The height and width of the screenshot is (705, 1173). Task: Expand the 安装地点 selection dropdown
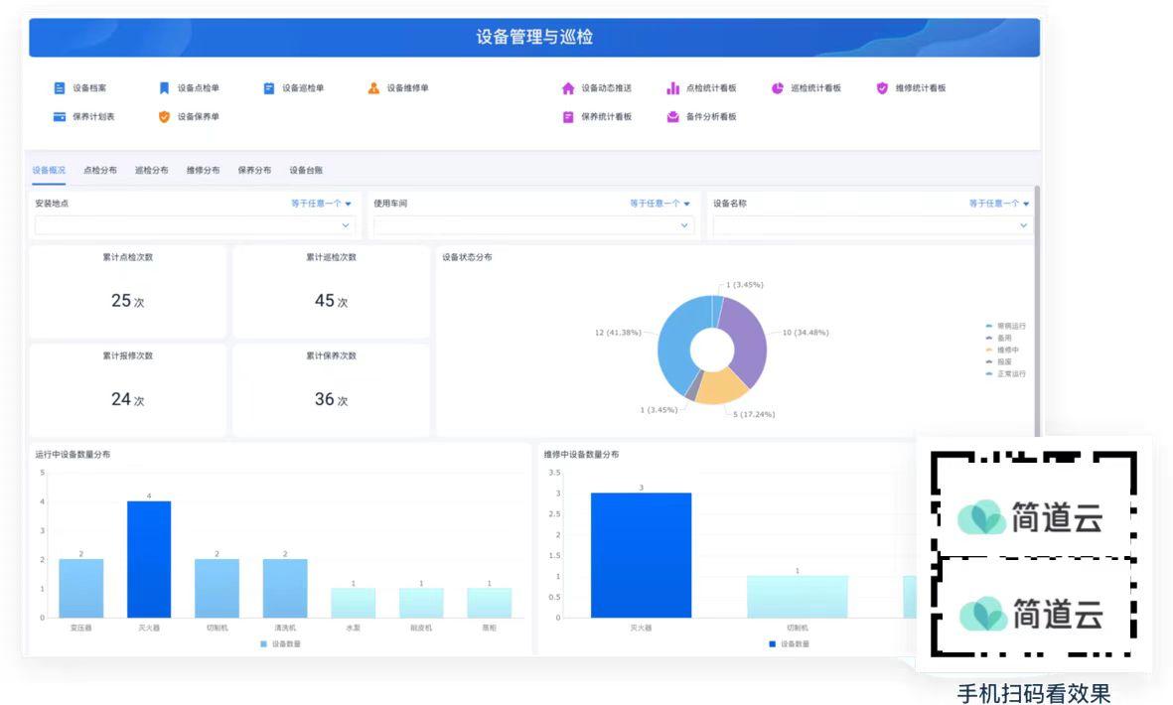[x=195, y=225]
